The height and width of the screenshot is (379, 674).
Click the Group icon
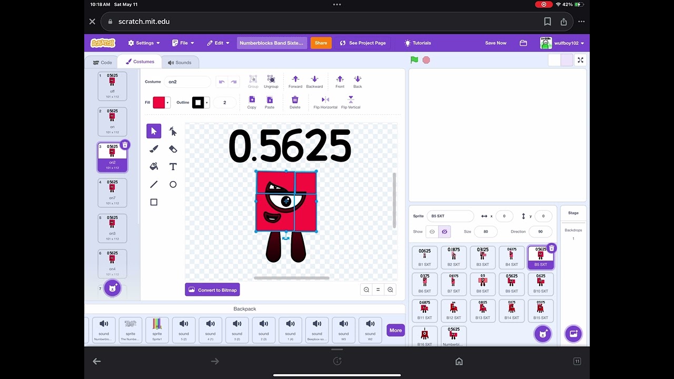253,82
